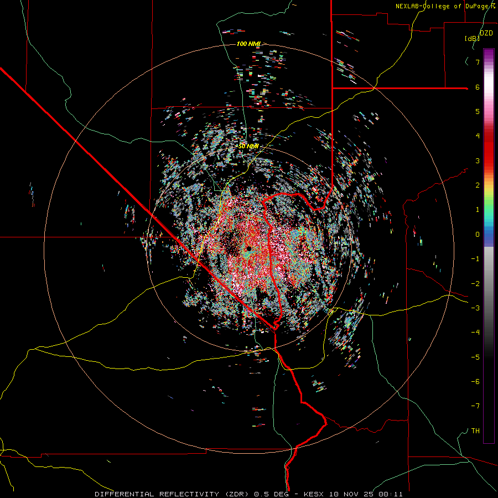Click the 3 value on the color scale
Viewport: 498px width, 498px height.
tap(478, 160)
